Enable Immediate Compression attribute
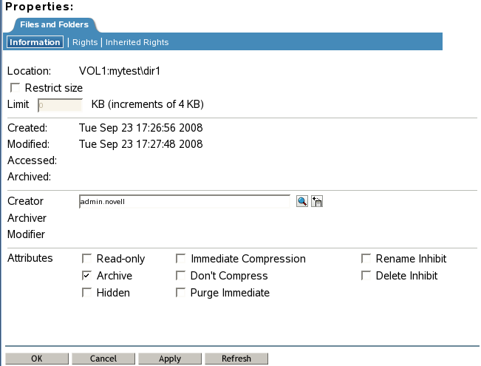The height and width of the screenshot is (366, 481). [181, 259]
